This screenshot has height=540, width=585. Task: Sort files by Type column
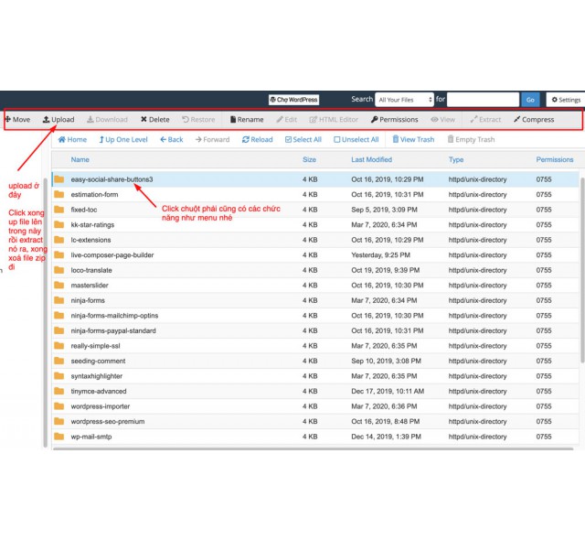coord(456,160)
